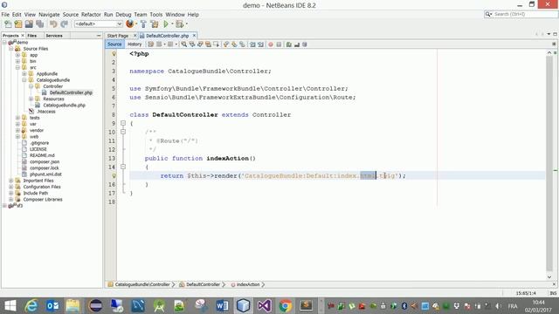Collapse the function fold at line 14
Image resolution: width=559 pixels, height=314 pixels.
click(123, 167)
